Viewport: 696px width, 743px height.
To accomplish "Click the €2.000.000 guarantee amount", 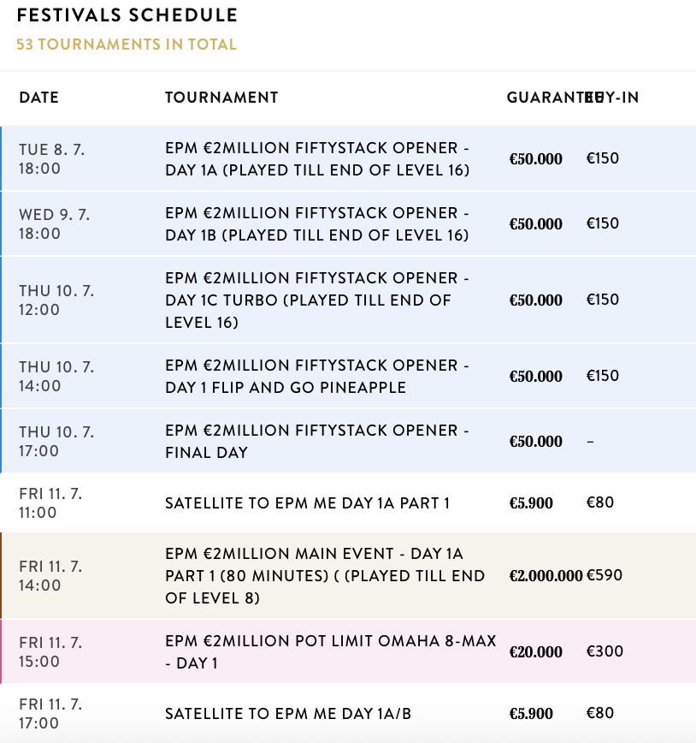I will [546, 576].
